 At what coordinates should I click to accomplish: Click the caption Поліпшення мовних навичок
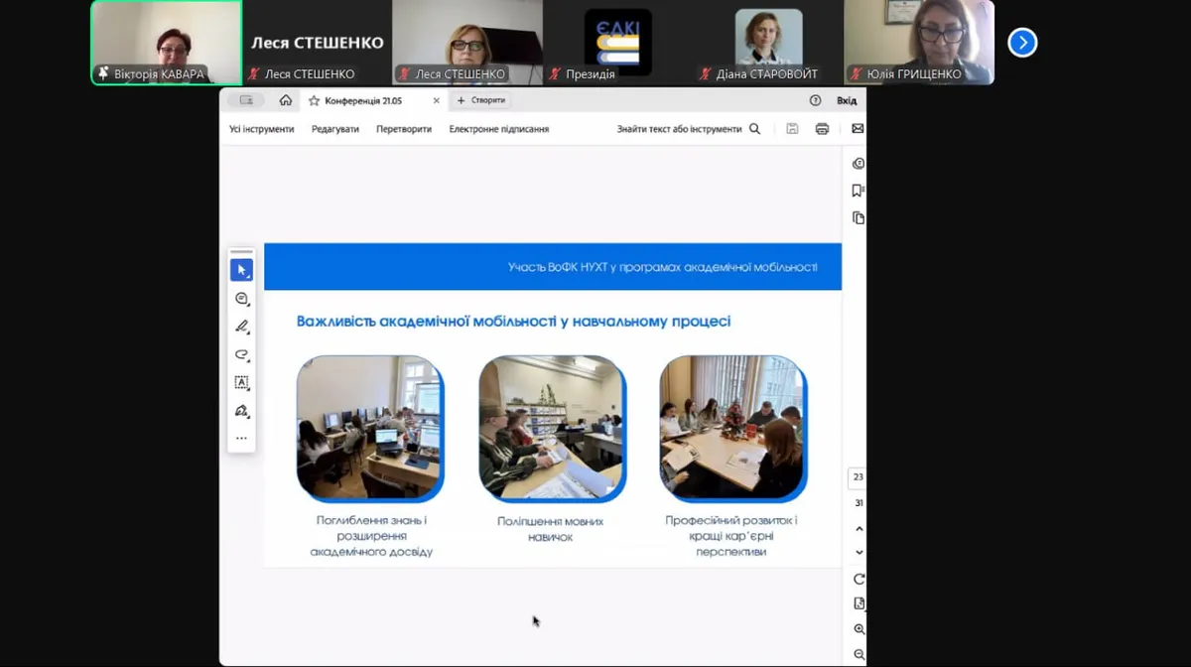tap(550, 529)
